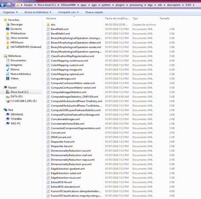
Task: Click the HATARISERVER location icon
Action: tap(8, 47)
